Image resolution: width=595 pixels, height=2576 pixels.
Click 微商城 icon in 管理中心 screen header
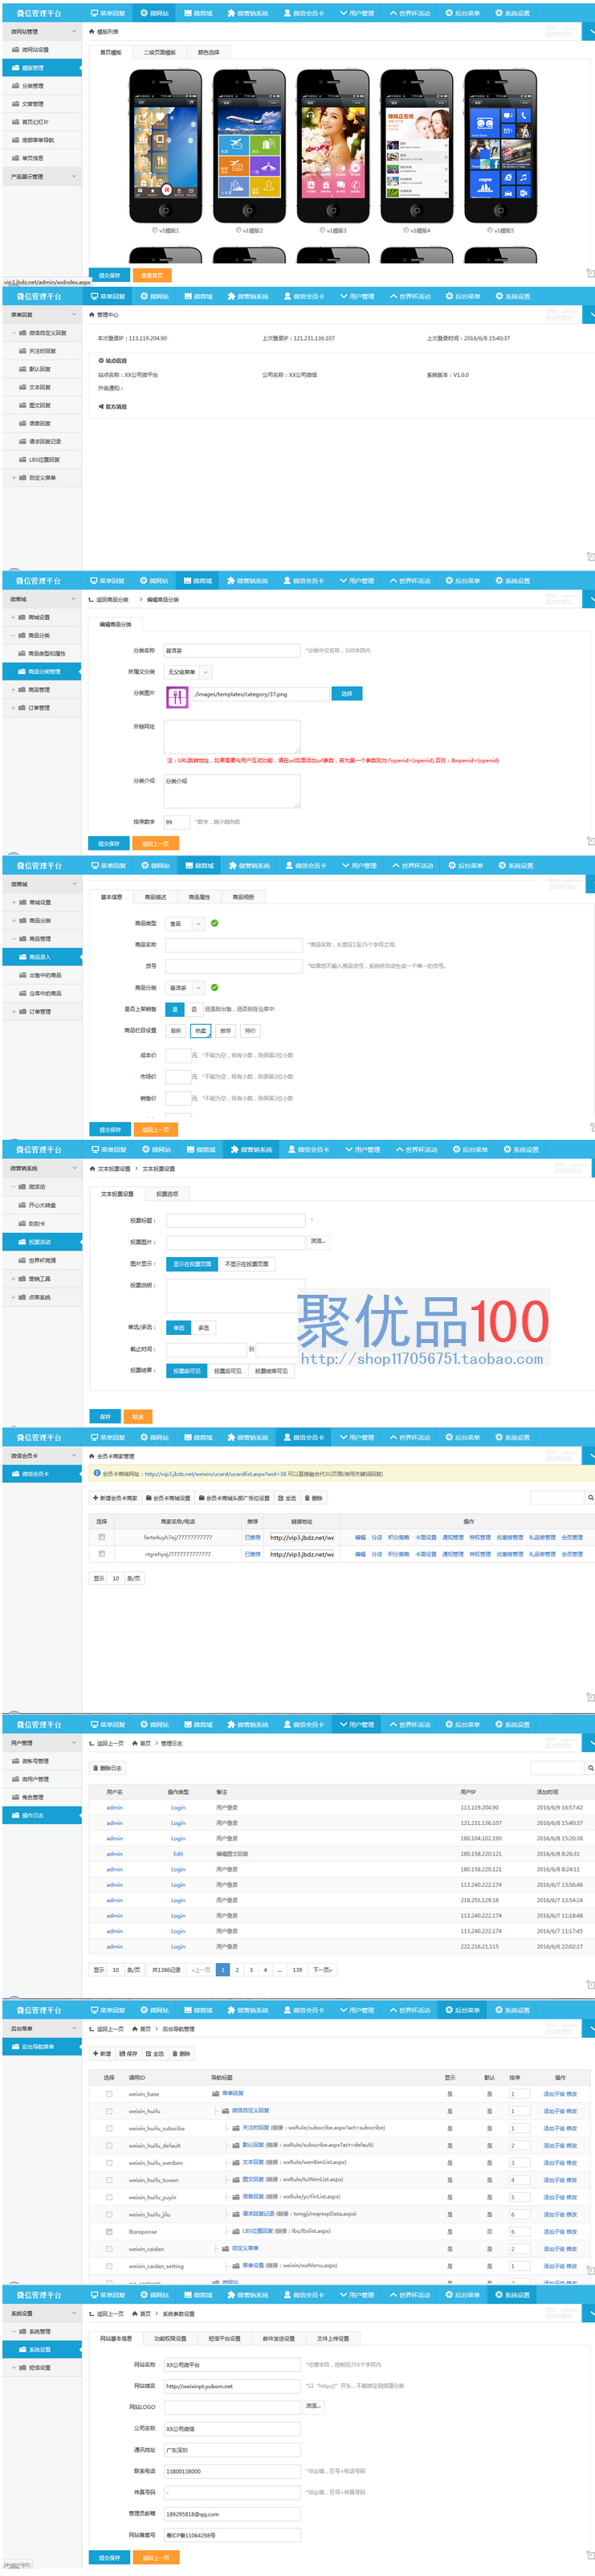pos(187,296)
